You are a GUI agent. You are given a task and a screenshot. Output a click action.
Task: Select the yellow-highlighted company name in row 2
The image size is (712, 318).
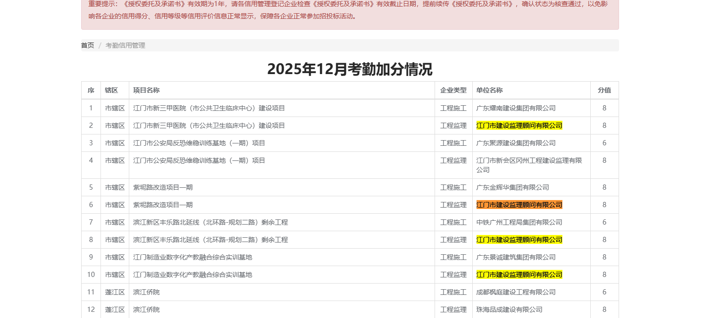519,126
